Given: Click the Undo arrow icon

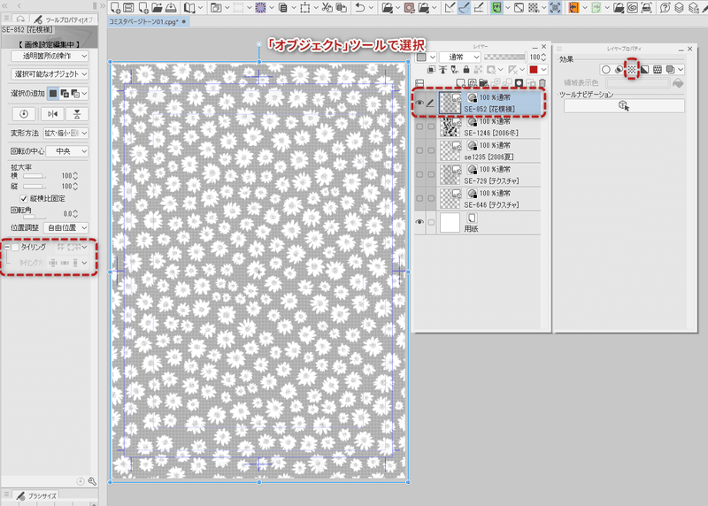Looking at the screenshot, I should pos(360,7).
